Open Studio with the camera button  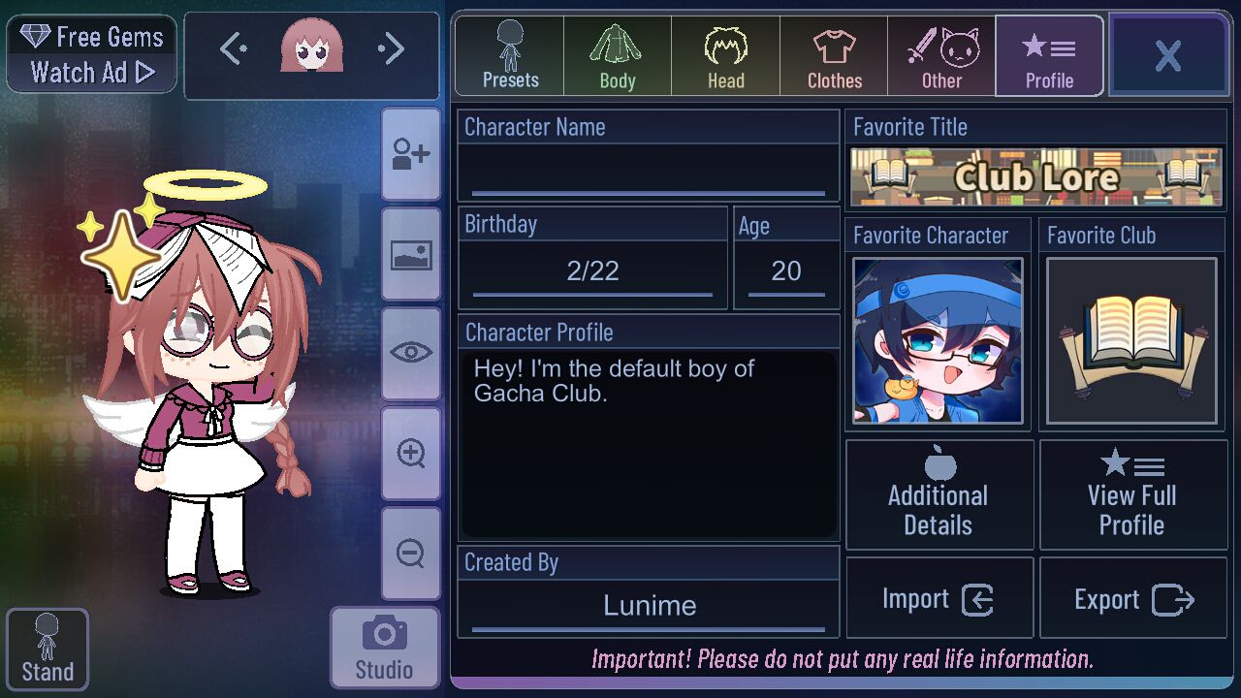[384, 648]
